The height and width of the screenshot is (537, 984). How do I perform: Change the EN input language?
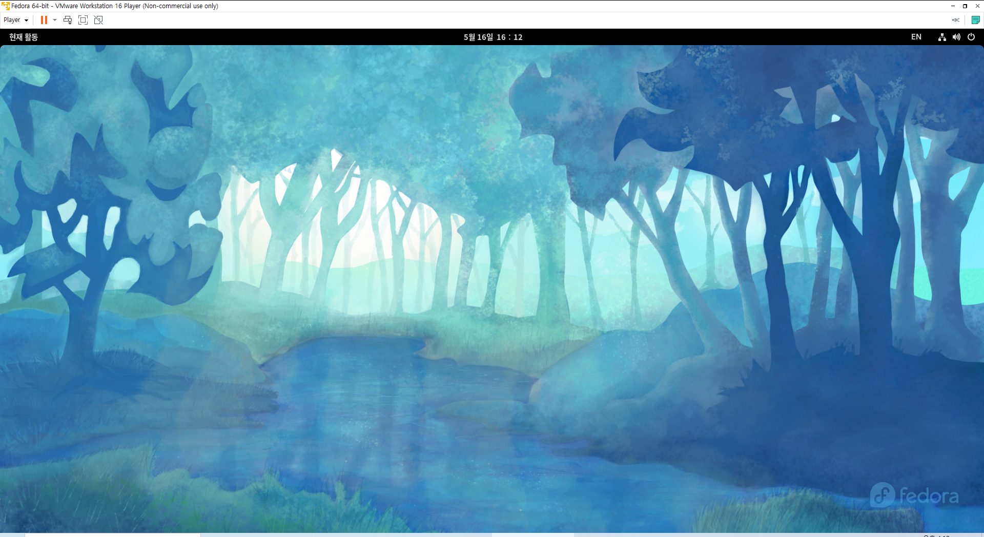[916, 37]
